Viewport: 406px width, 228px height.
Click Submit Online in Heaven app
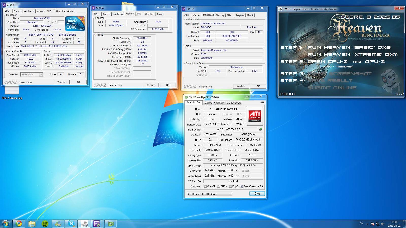pyautogui.click(x=332, y=88)
